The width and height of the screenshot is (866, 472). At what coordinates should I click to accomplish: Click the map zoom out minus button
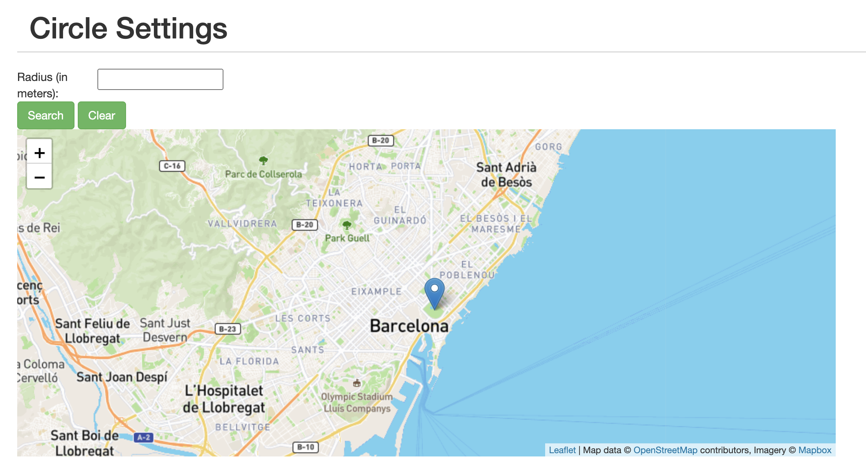39,177
